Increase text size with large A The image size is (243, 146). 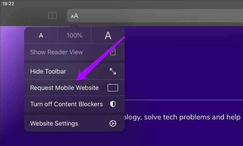108,36
